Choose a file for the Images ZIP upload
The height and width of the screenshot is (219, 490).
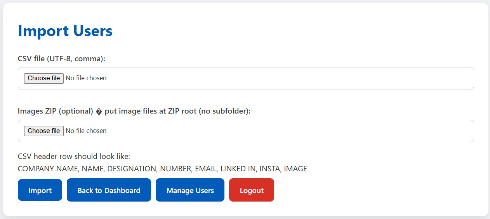coord(44,131)
